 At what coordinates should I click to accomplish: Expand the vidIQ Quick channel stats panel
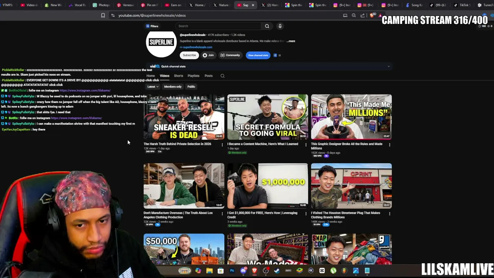pos(389,66)
